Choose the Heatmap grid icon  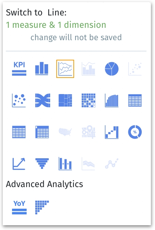[x=88, y=100]
